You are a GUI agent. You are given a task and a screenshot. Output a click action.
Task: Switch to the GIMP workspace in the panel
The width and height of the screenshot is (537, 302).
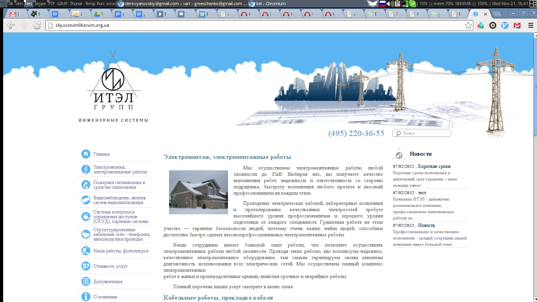point(62,3)
